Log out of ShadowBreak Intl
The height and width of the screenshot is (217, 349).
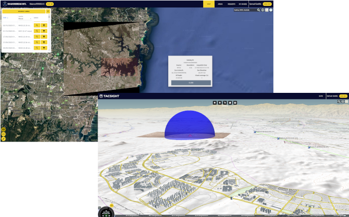pyautogui.click(x=267, y=4)
